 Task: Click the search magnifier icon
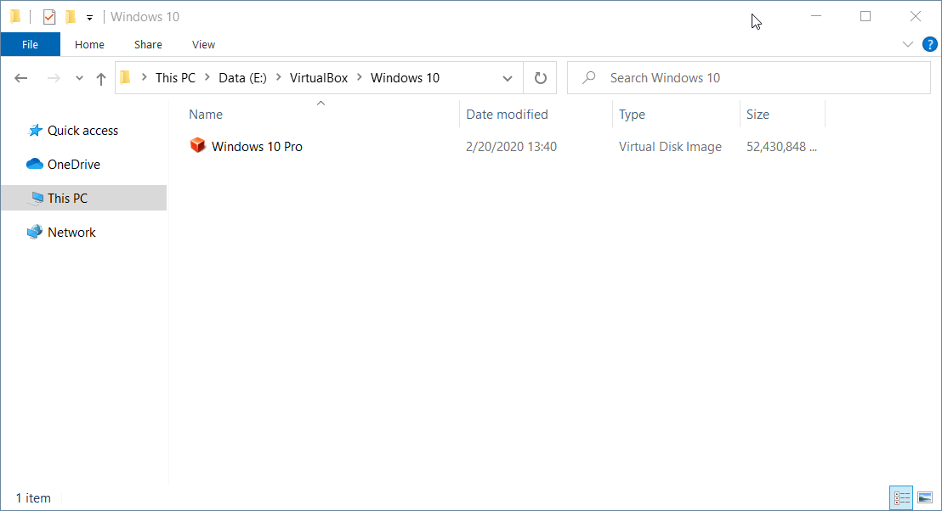(589, 77)
